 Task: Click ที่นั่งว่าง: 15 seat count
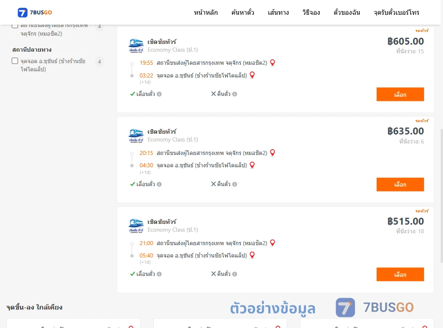click(410, 51)
